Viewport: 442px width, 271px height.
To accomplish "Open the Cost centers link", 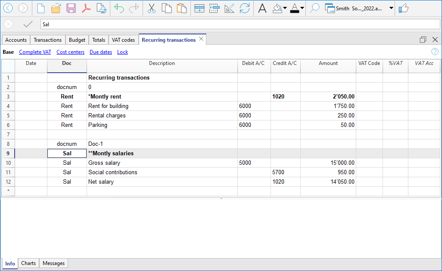I will [x=70, y=52].
